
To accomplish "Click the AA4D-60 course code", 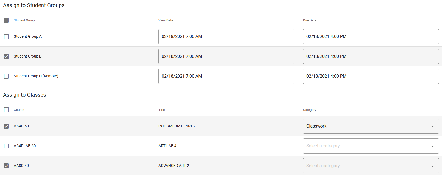I will tap(21, 126).
